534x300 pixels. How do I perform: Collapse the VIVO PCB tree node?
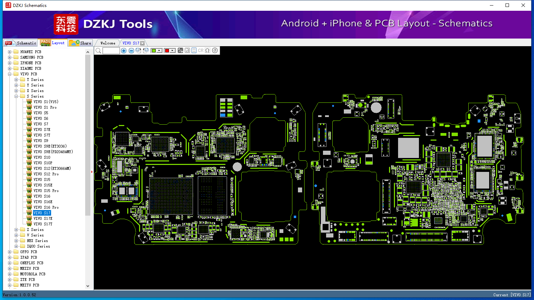click(x=10, y=74)
